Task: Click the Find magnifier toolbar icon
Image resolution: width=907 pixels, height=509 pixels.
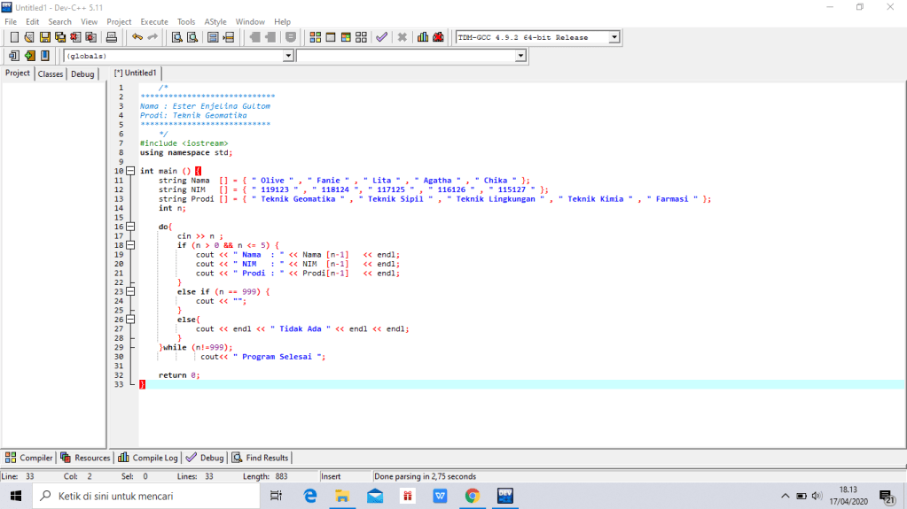Action: tap(176, 37)
